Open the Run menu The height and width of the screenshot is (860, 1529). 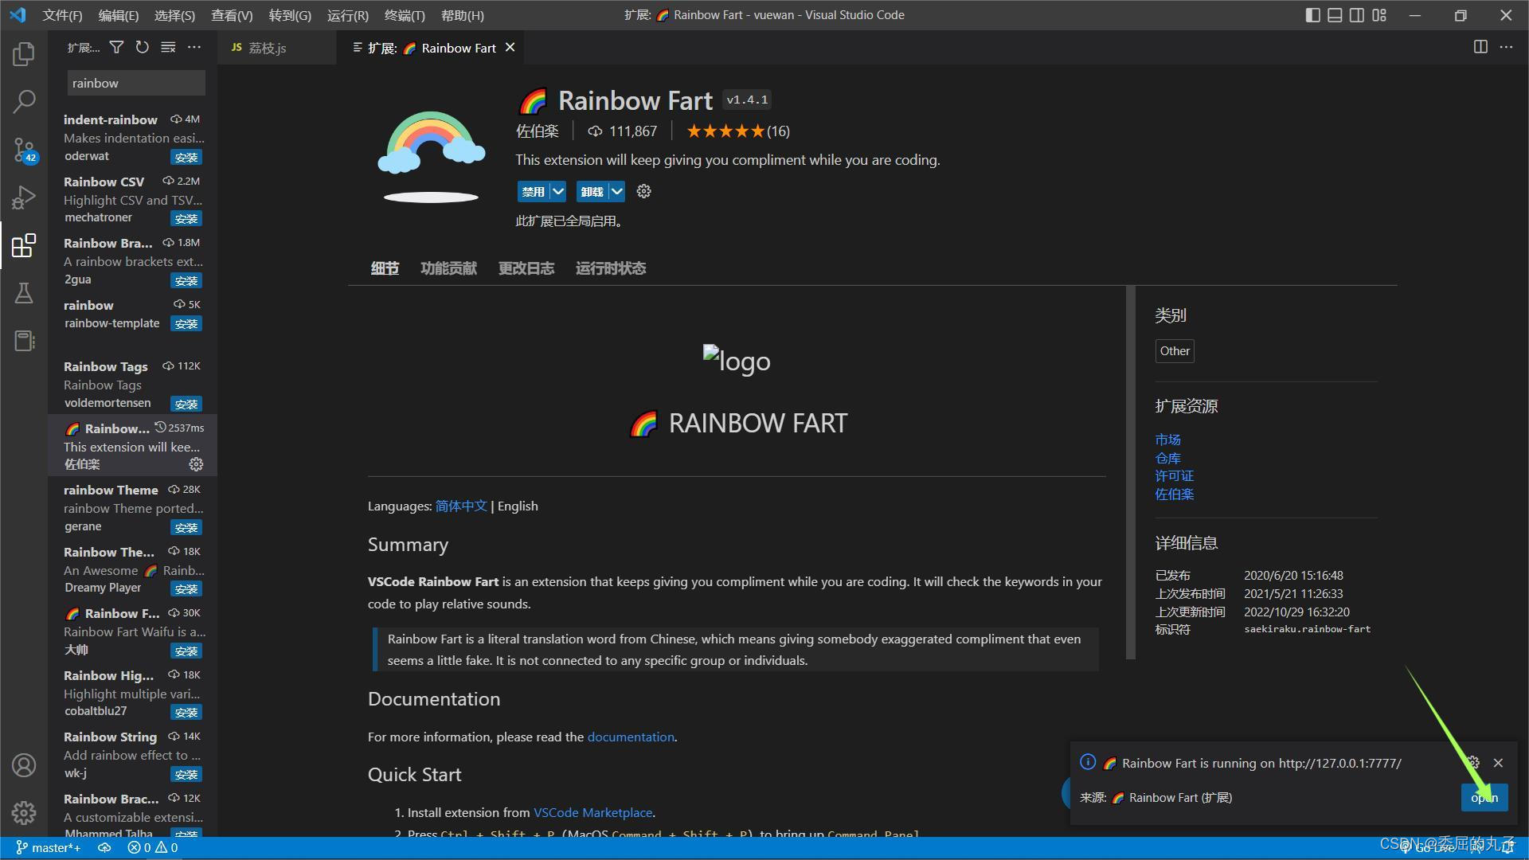click(x=348, y=15)
